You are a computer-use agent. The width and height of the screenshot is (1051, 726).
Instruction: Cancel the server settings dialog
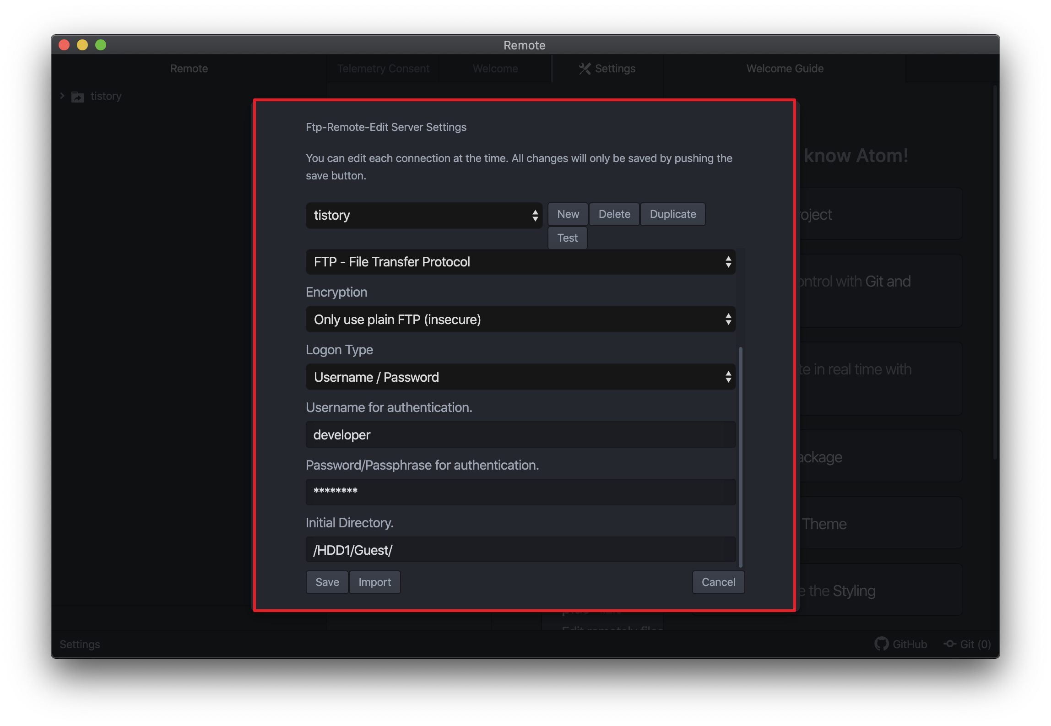pyautogui.click(x=718, y=582)
